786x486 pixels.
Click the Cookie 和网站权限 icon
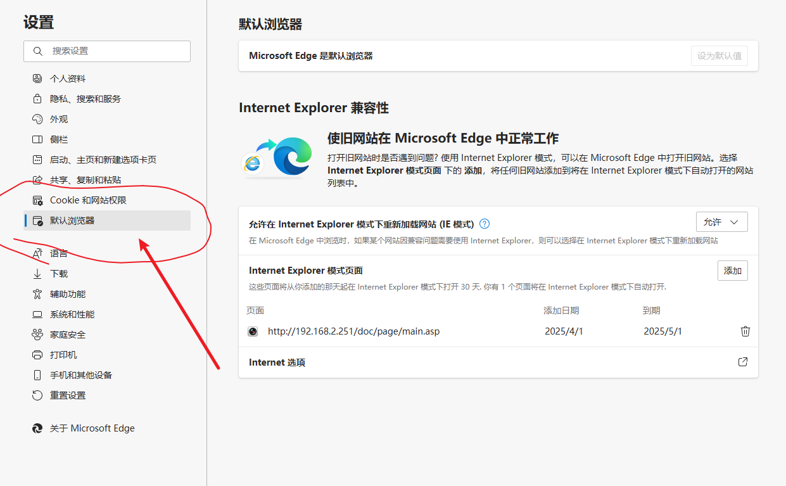click(x=37, y=200)
